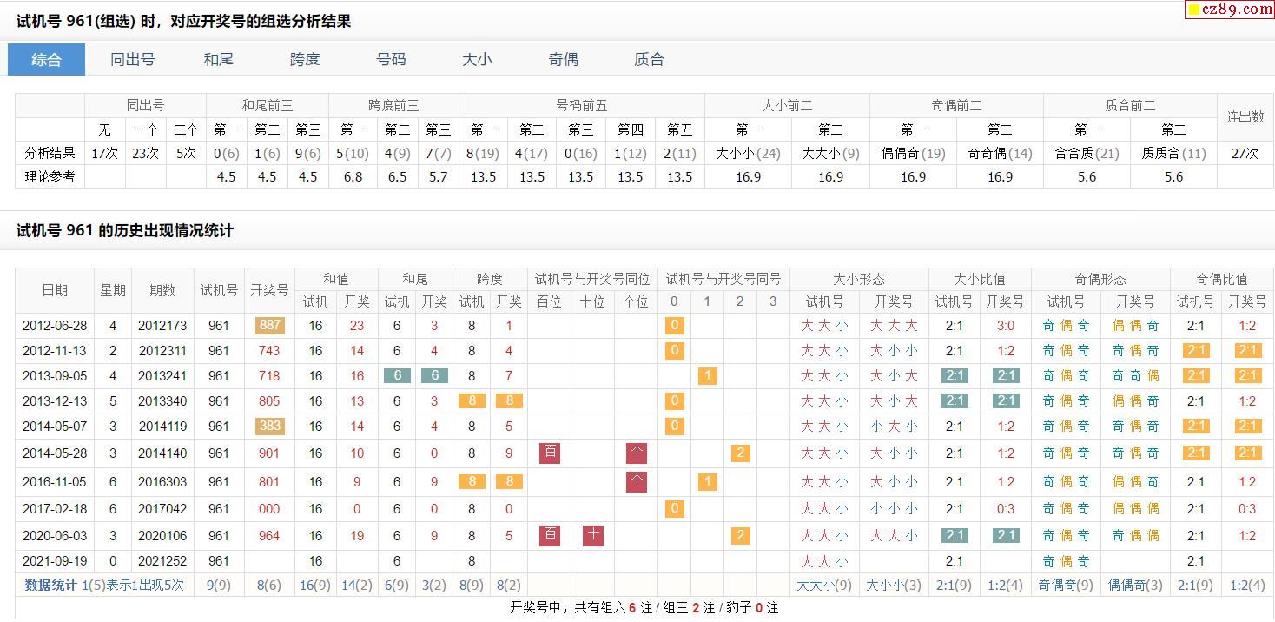Click the 数据统计 label in bottom row
This screenshot has height=622, width=1275.
pos(50,585)
